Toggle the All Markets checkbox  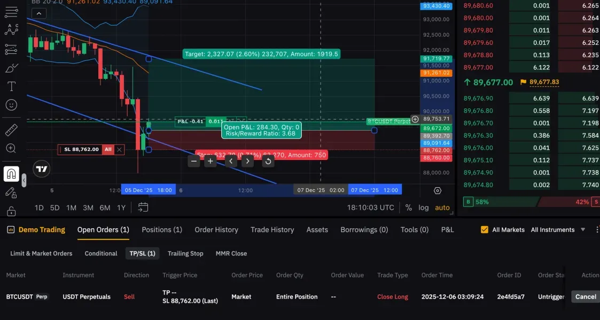pos(485,229)
